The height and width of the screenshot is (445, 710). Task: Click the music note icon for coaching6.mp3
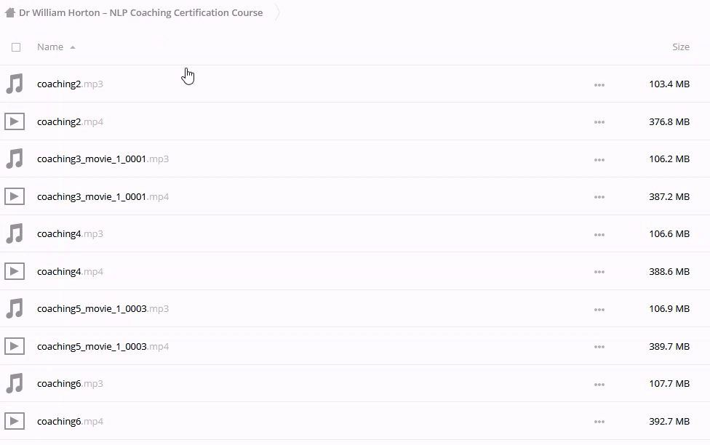(15, 383)
